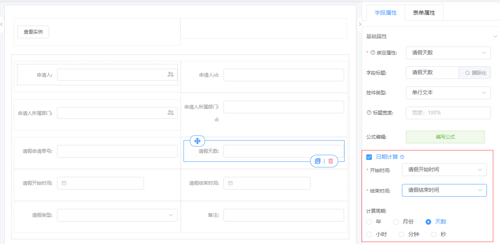Viewport: 500px width, 244px height.
Task: Open the calendar icon in 请假结束时间
Action: click(231, 183)
